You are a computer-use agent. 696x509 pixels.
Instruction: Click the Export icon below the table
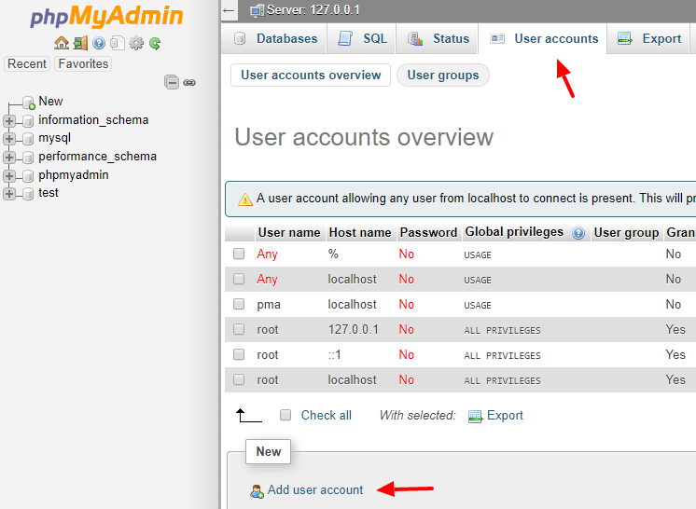[x=476, y=417]
